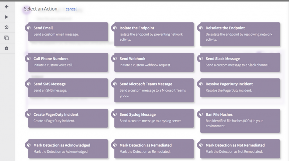Click the cube icon on Send Webhook card

115,59
